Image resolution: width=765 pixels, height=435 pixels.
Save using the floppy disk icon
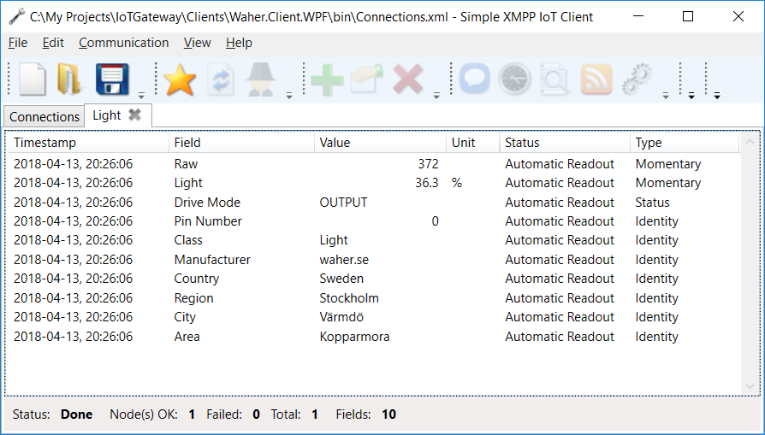tap(111, 79)
